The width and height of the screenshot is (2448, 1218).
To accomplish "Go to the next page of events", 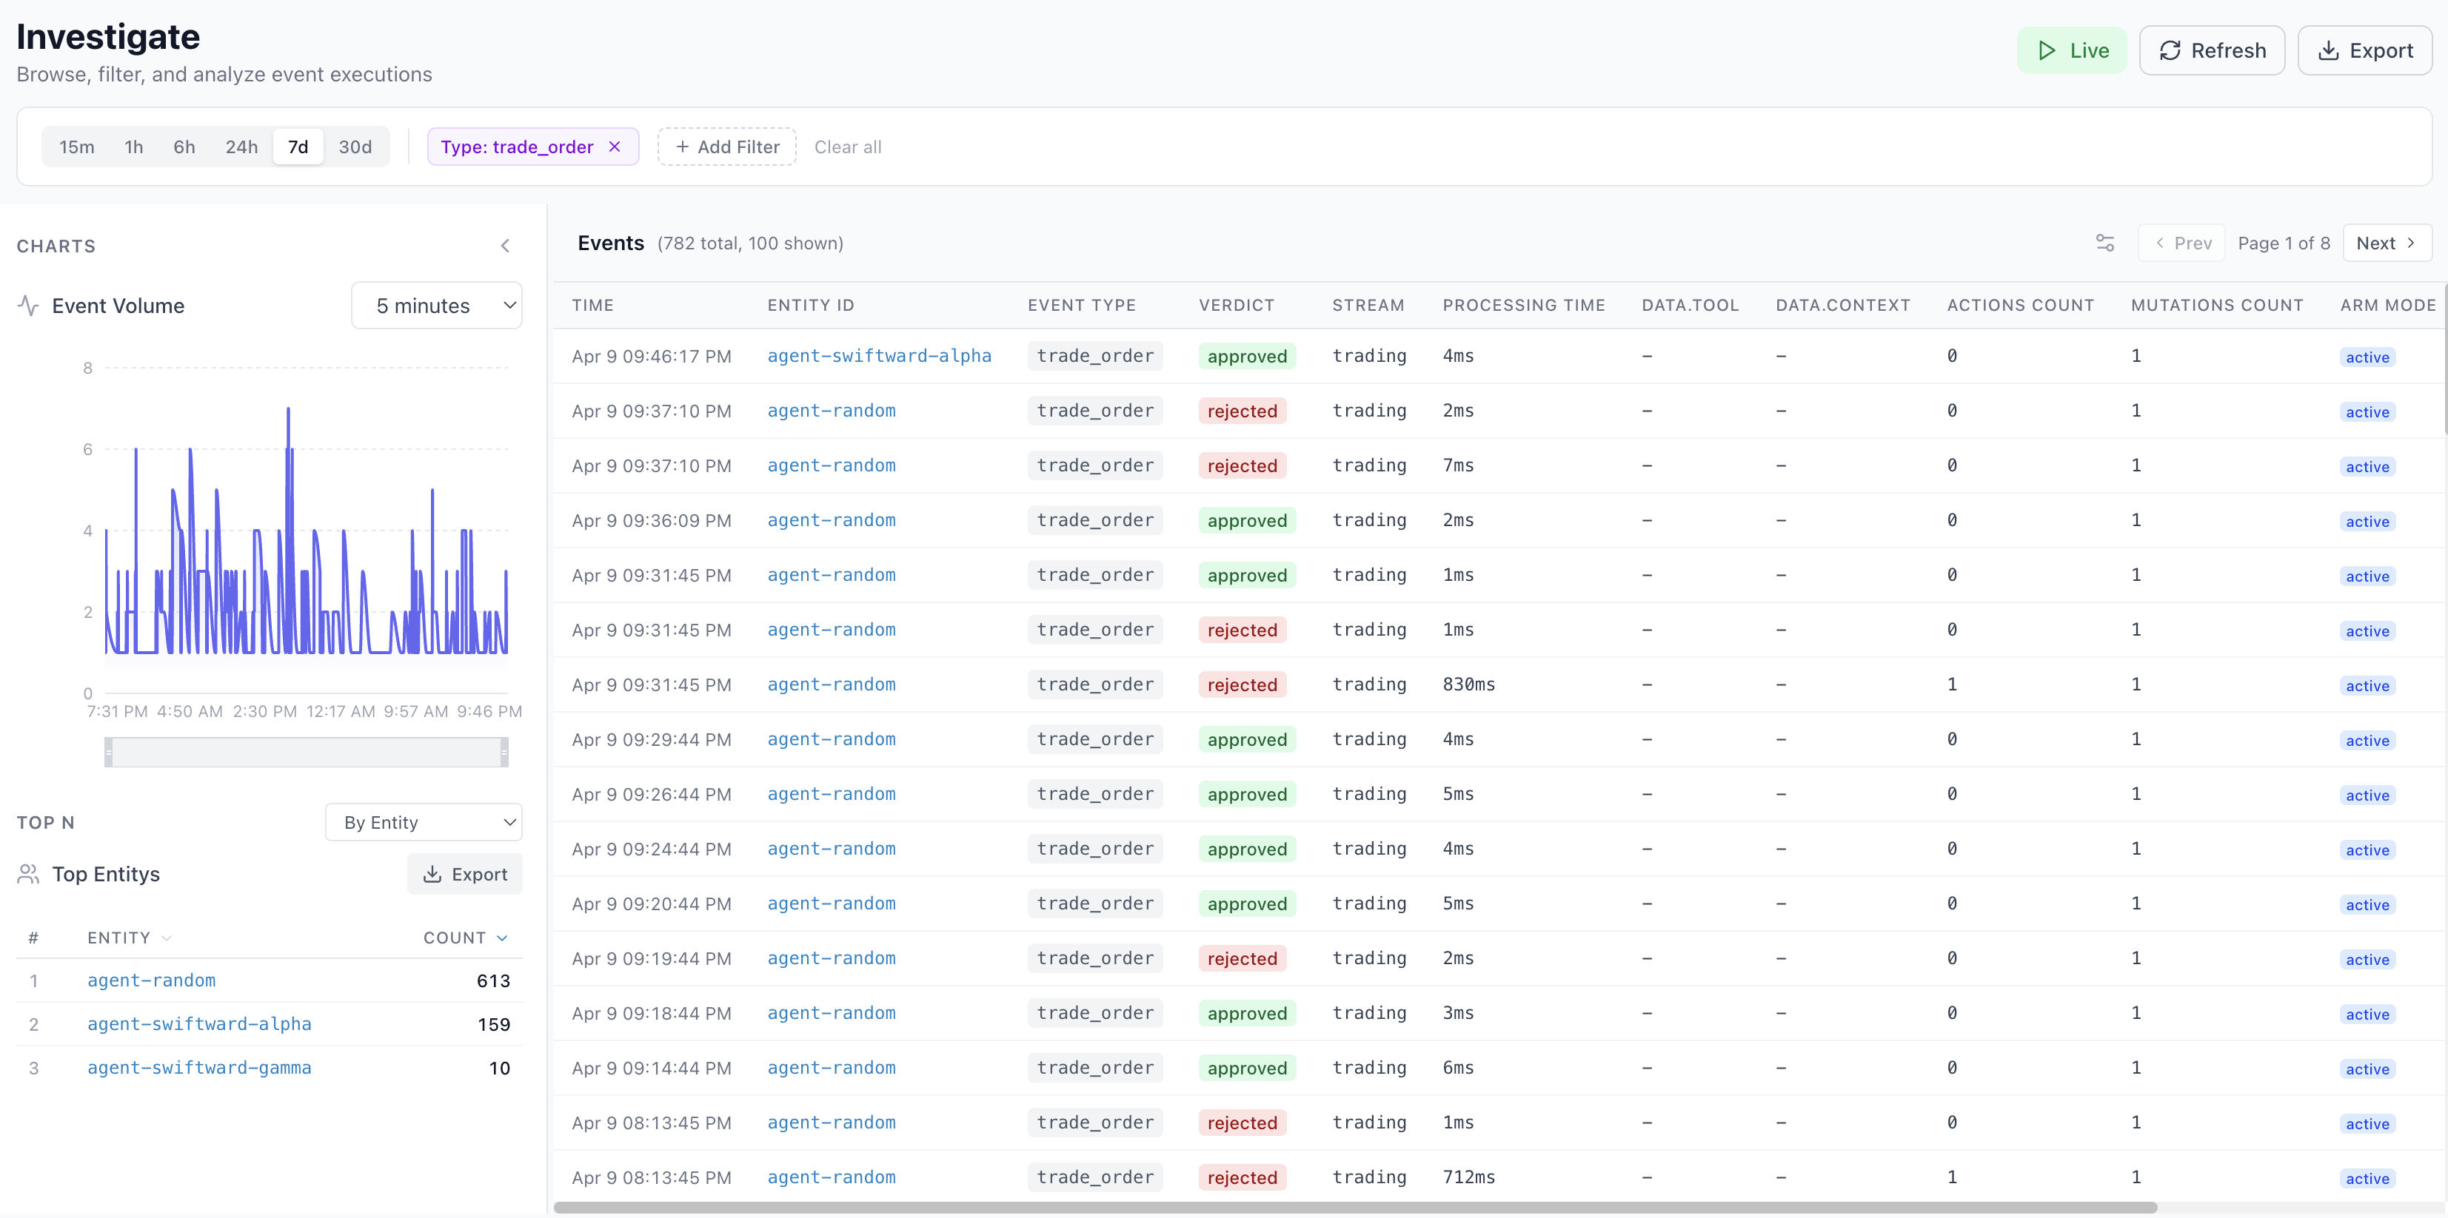I will [2387, 243].
